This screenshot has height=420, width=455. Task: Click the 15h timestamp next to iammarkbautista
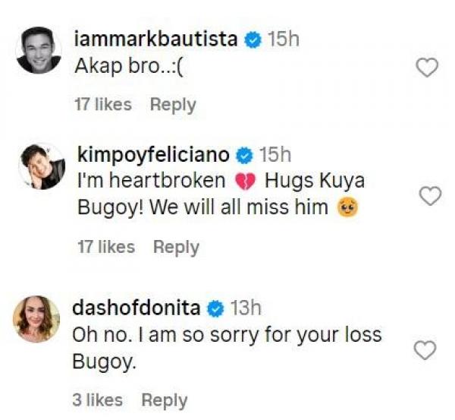(x=284, y=39)
